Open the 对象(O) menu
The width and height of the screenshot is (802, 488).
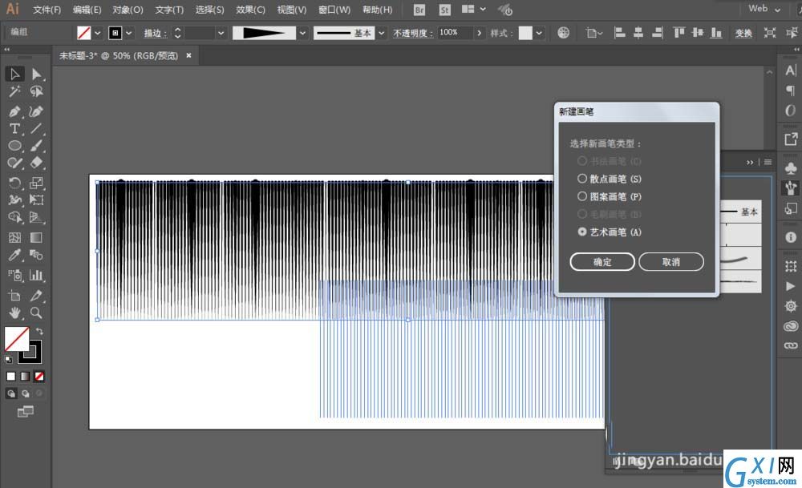tap(128, 10)
